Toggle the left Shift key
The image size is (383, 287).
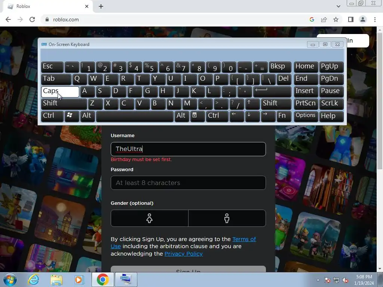click(x=64, y=104)
